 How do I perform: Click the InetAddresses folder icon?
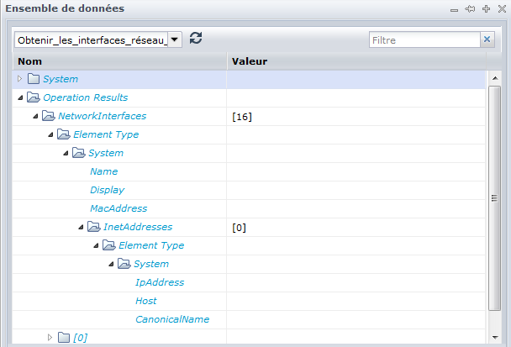94,227
